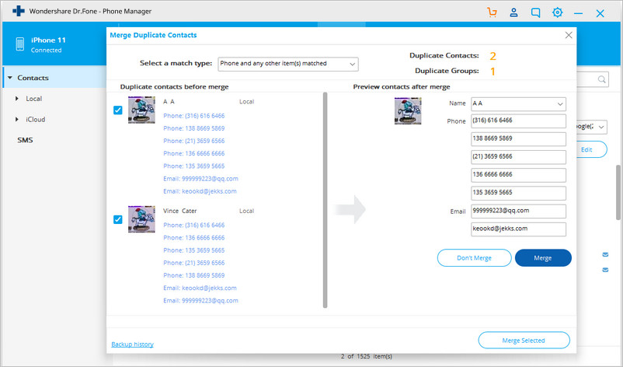Click the upper mail envelope icon at right edge
623x367 pixels.
[605, 254]
